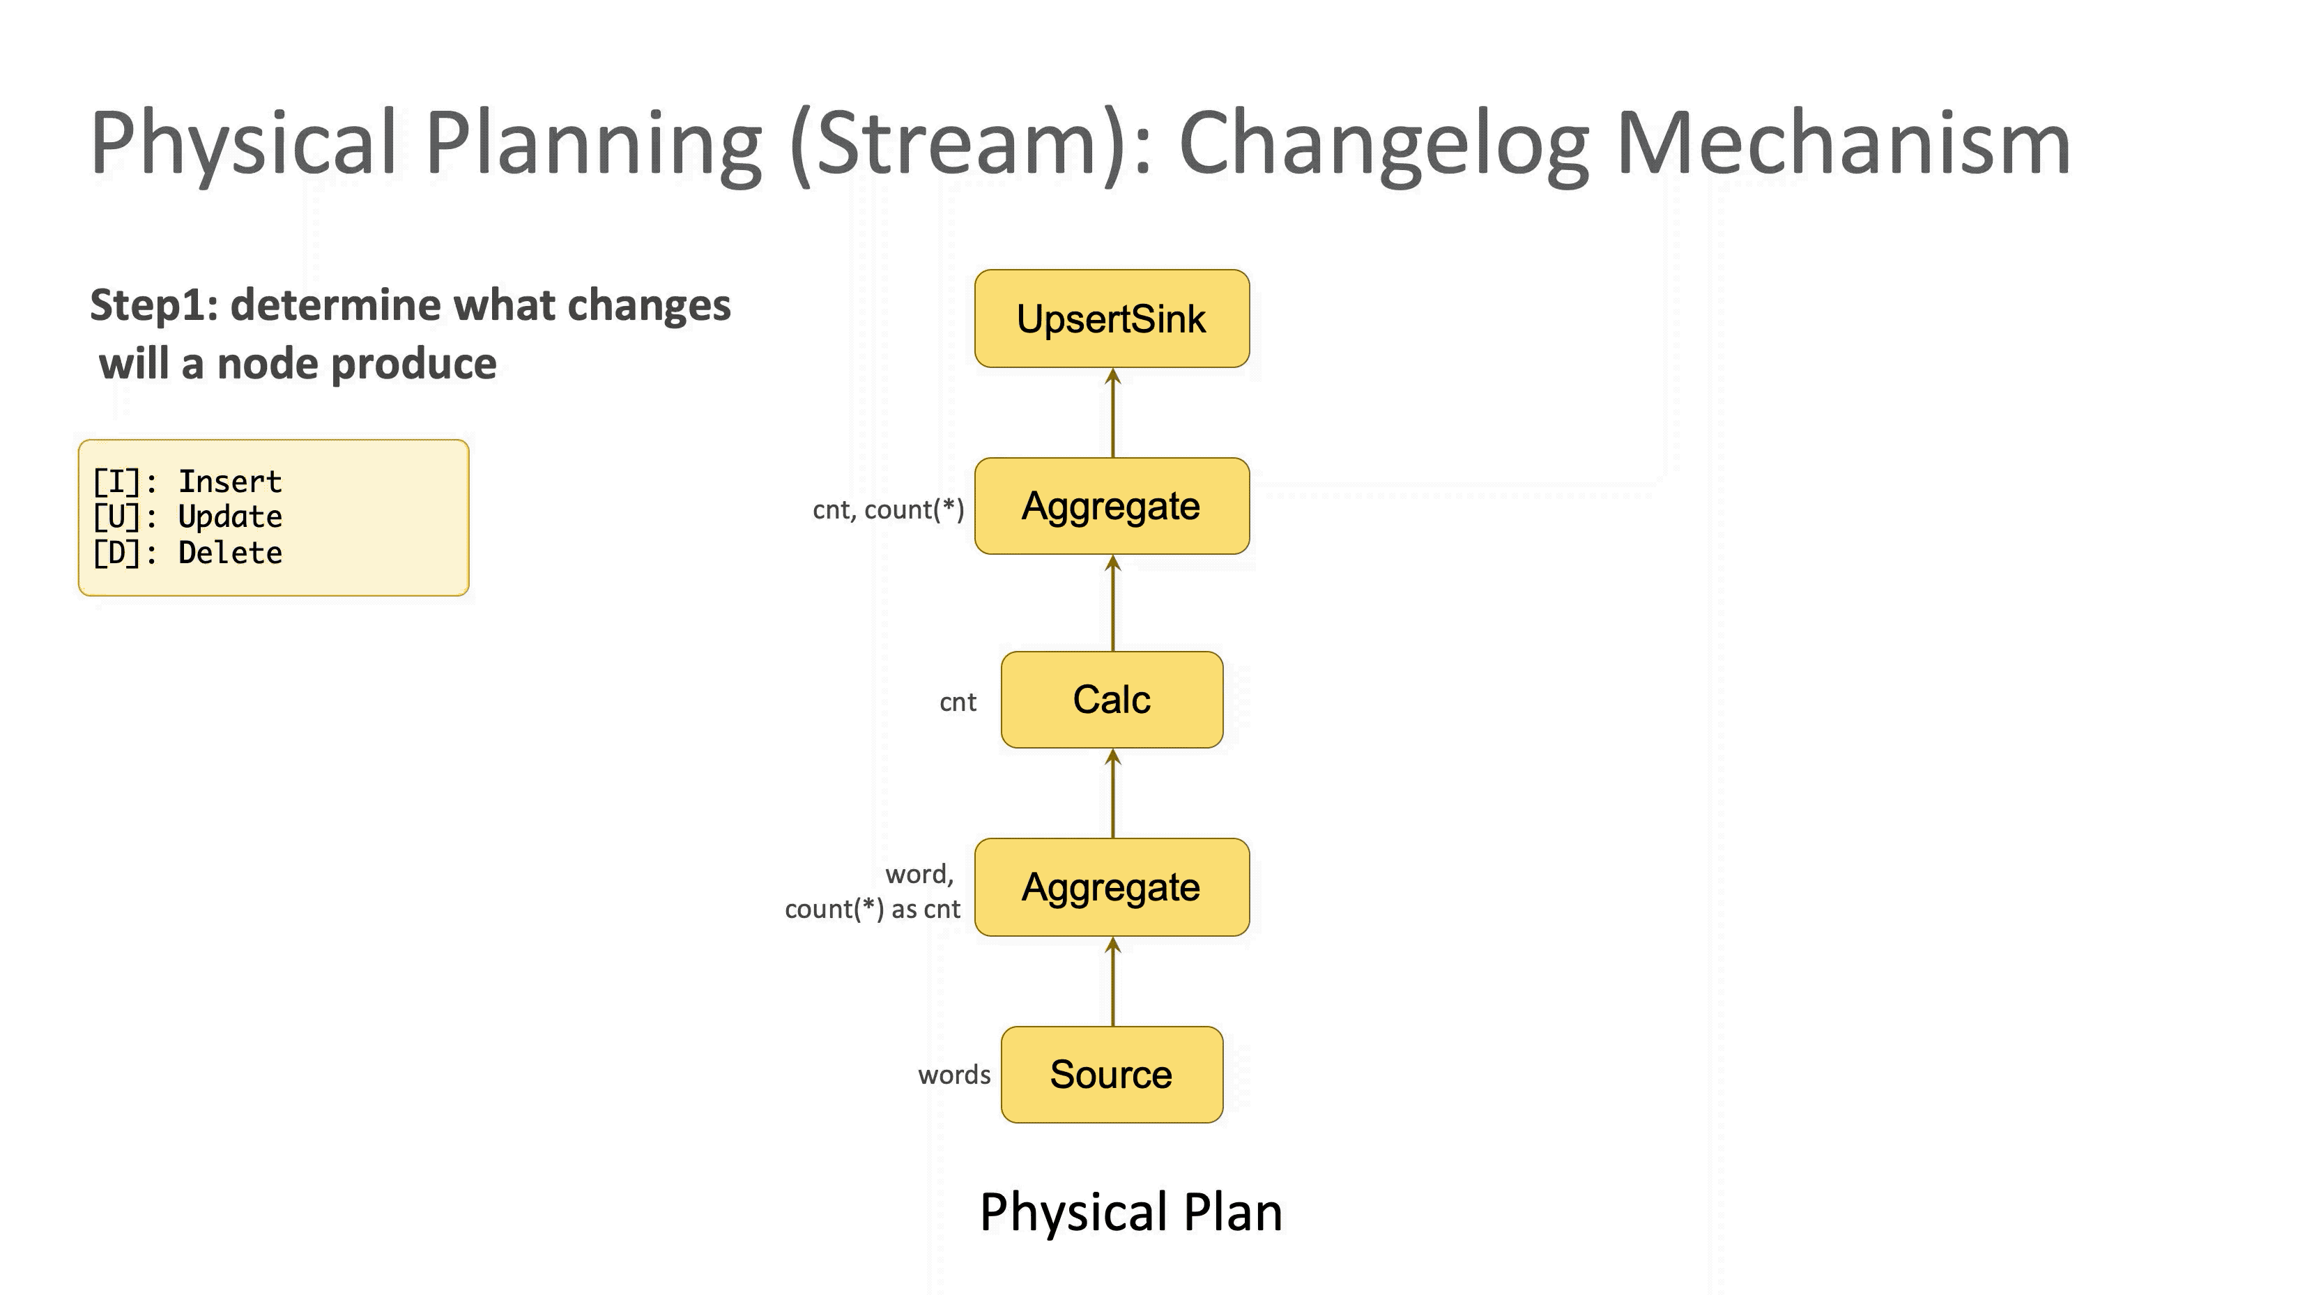Click the UpsertSink node box
The width and height of the screenshot is (2307, 1295).
click(x=1112, y=319)
